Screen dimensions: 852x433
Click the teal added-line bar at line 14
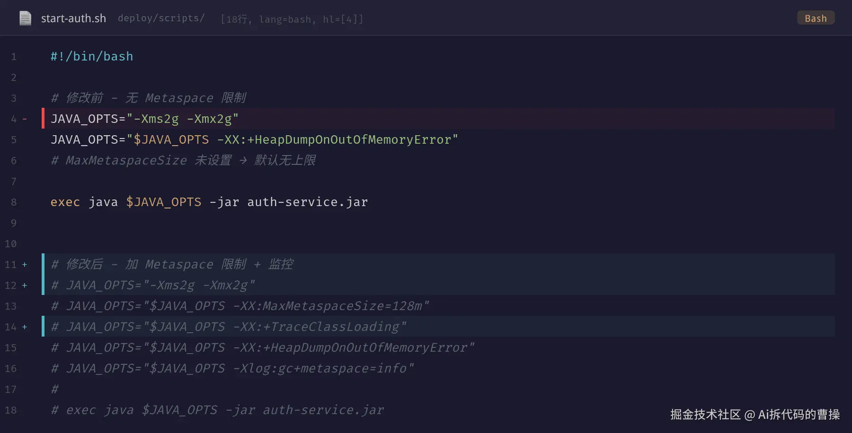pyautogui.click(x=43, y=326)
